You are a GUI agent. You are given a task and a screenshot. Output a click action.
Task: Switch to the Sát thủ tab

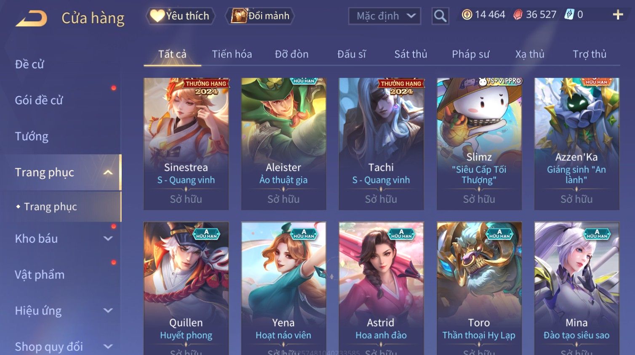(x=411, y=54)
